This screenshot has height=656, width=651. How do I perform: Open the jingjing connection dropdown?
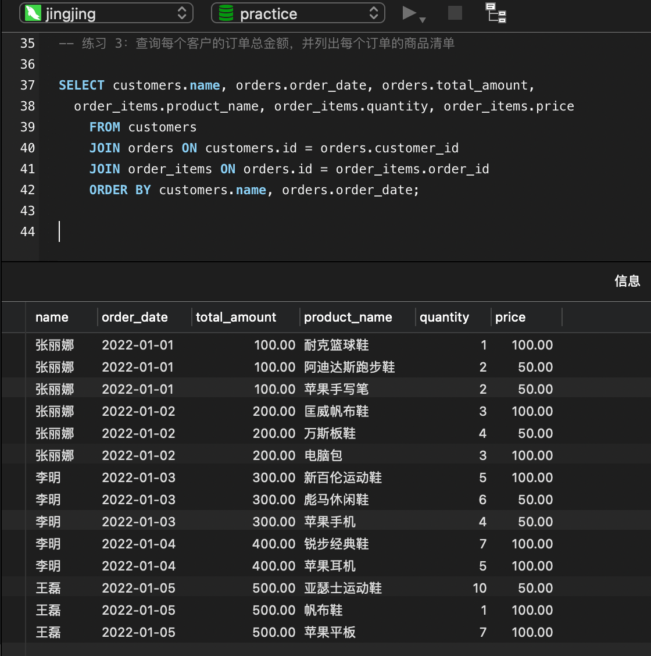point(181,13)
